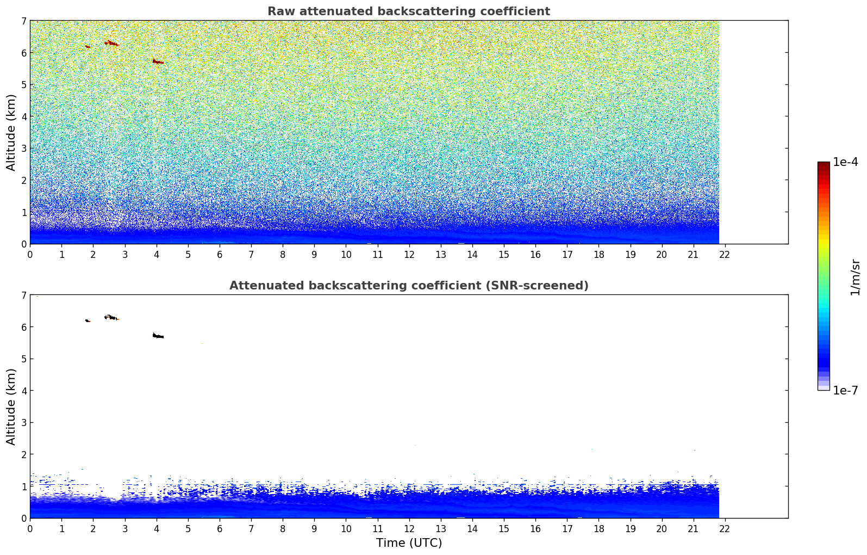The image size is (867, 555).
Task: Click the top plot's "Altitude (km)" label
Action: [11, 132]
